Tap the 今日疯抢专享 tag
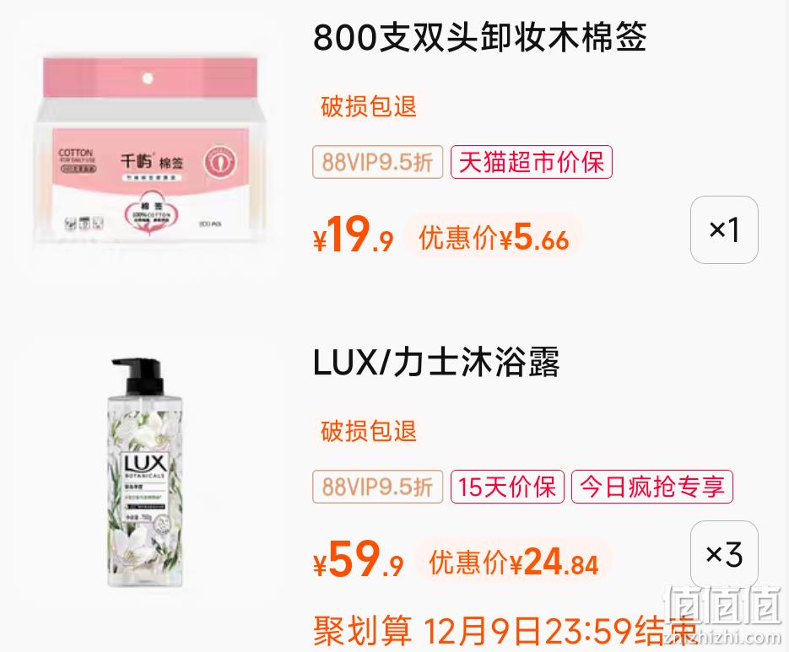The width and height of the screenshot is (789, 652). point(652,487)
